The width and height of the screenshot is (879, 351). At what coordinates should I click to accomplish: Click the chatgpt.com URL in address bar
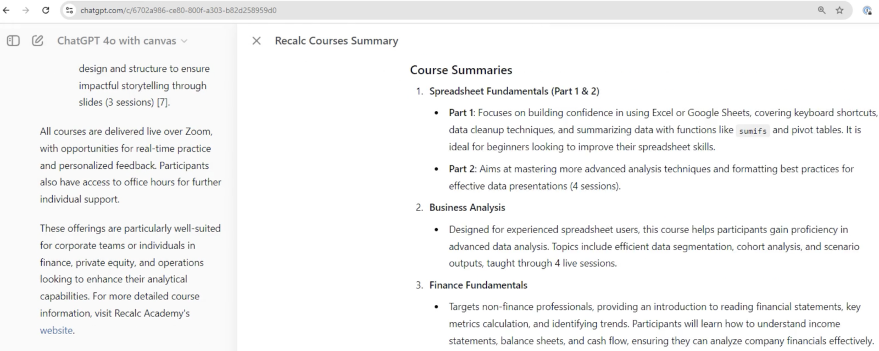(178, 10)
